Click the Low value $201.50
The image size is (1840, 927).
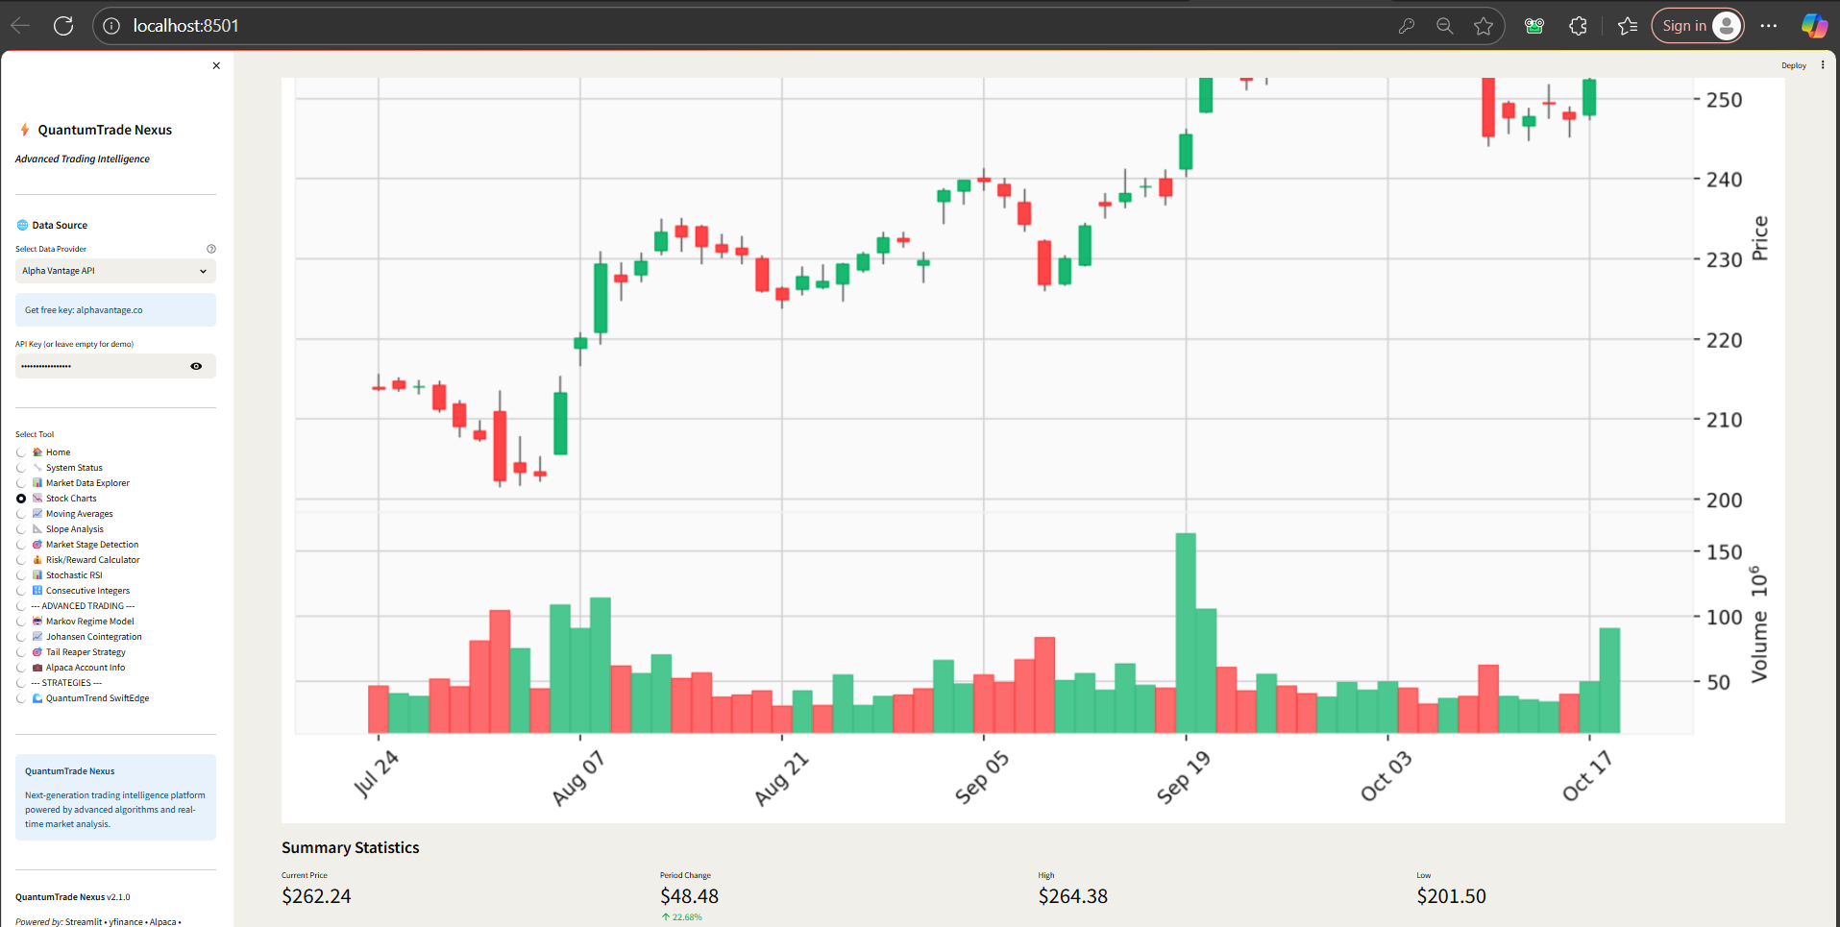point(1451,896)
